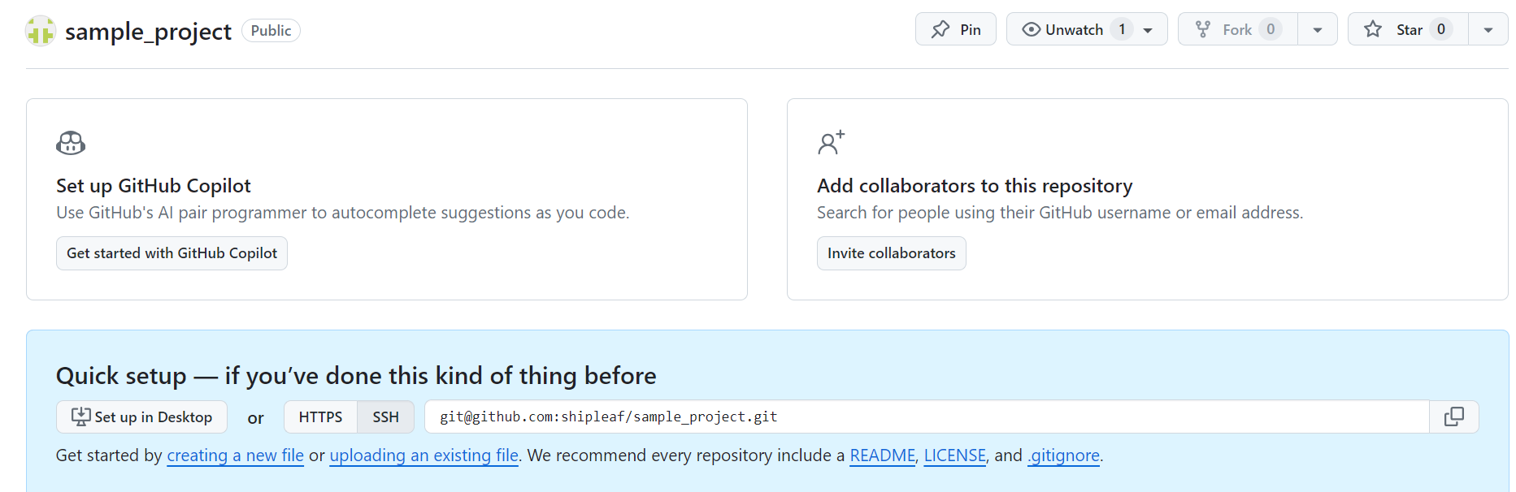Open the Unwatch options dropdown
Viewport: 1516px width, 492px height.
1149,28
